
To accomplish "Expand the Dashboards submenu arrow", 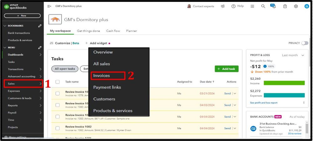I will point(40,55).
